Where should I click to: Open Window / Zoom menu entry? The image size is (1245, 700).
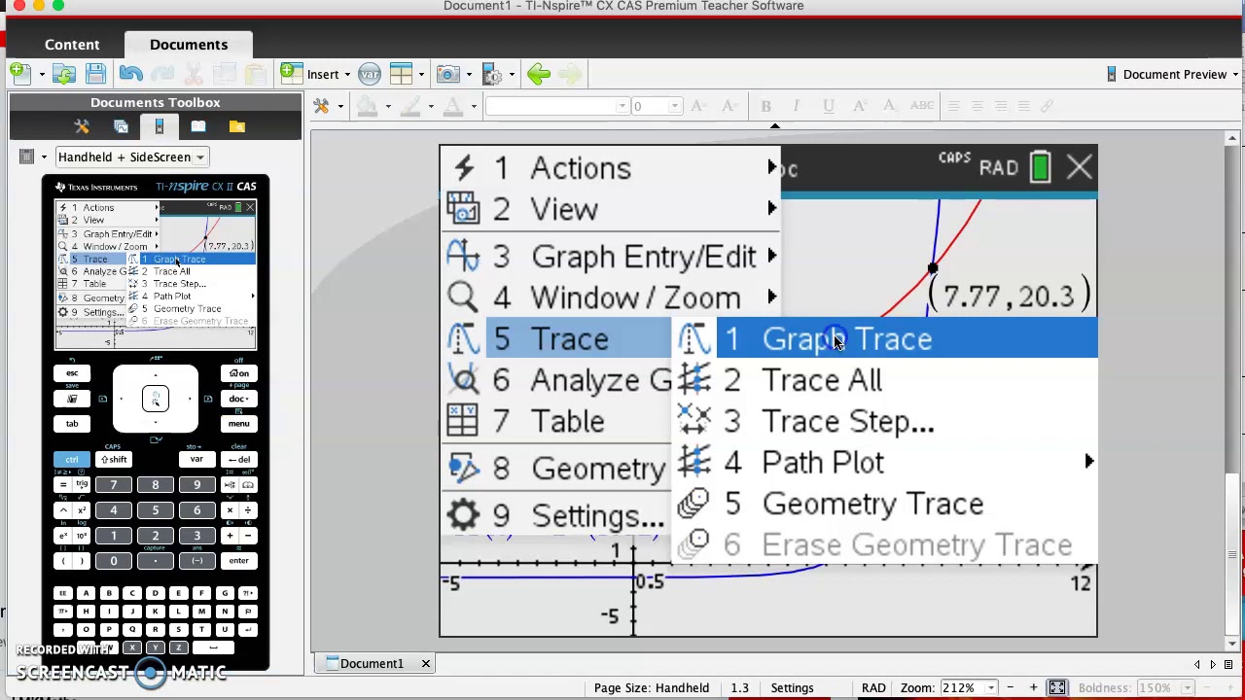click(611, 297)
